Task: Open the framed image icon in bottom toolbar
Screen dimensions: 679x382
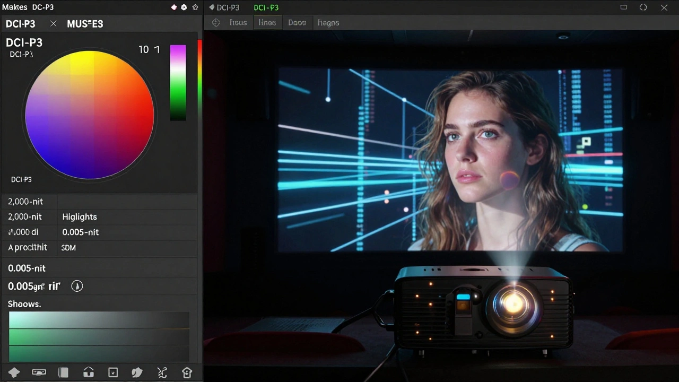Action: point(113,372)
